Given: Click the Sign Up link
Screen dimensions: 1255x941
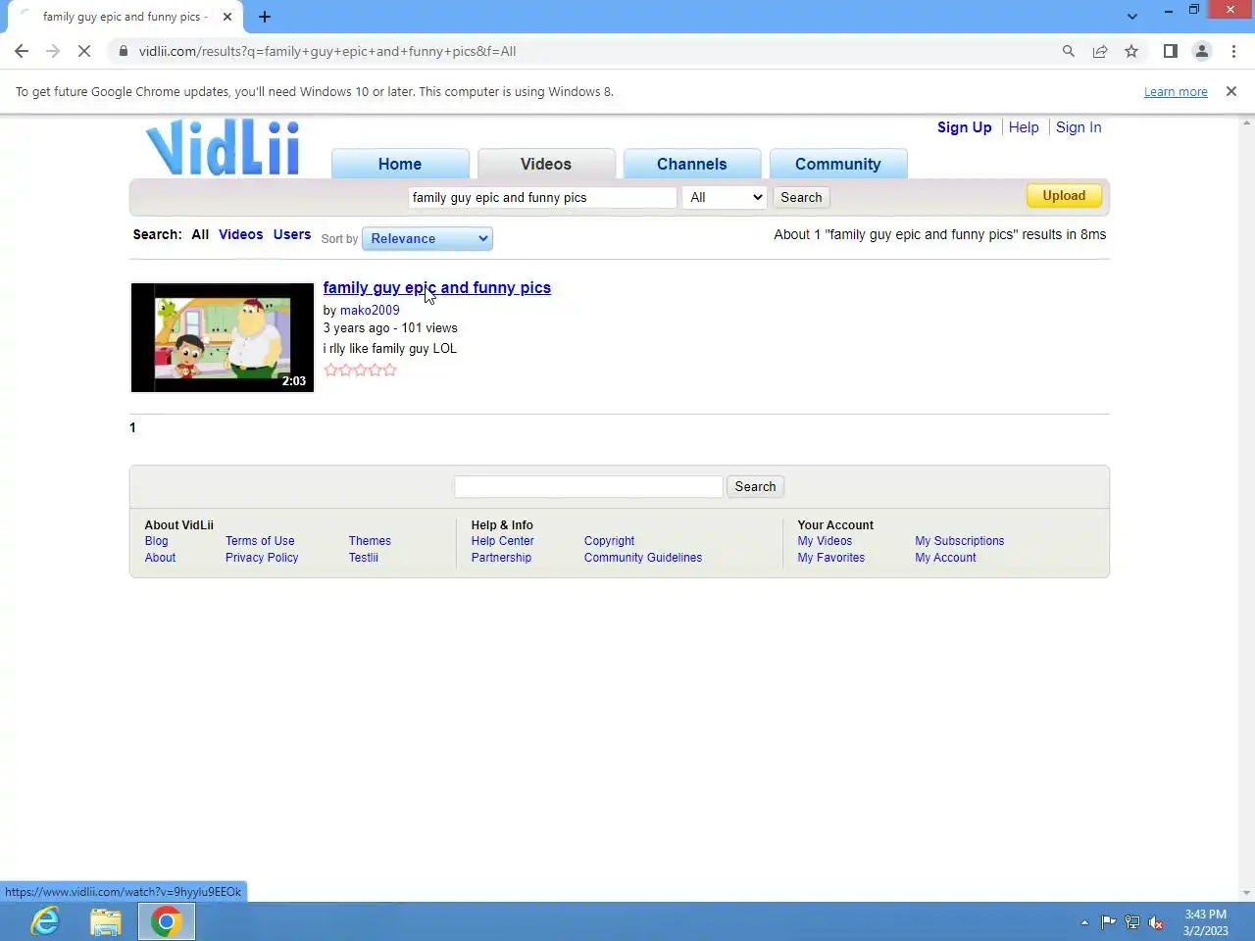Looking at the screenshot, I should (x=964, y=127).
